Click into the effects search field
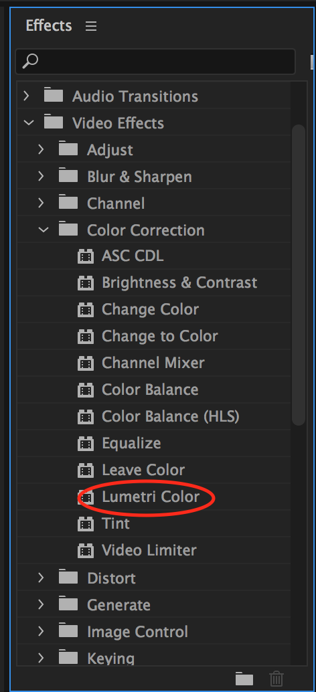Image resolution: width=316 pixels, height=692 pixels. coord(155,62)
